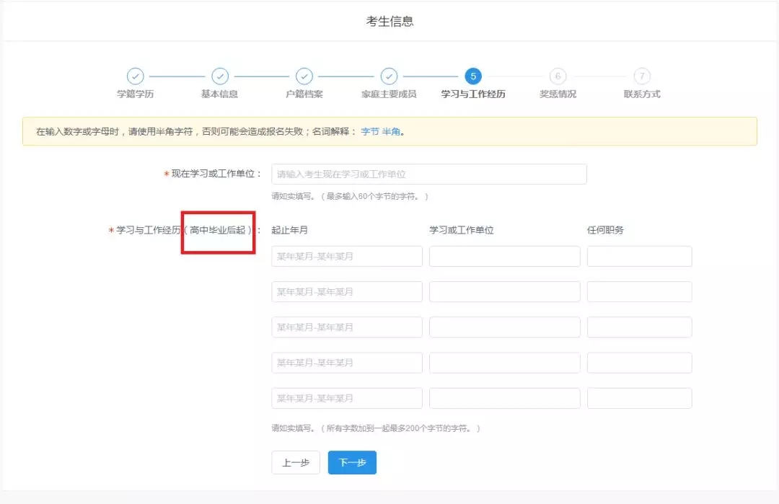The width and height of the screenshot is (779, 504).
Task: Click the fifth row 学习或工作单位 field
Action: coord(505,399)
